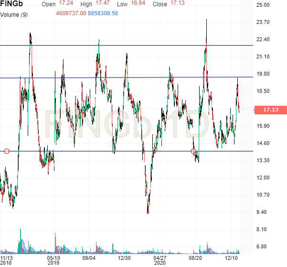Click the 05/10 2019 date axis label
287x267 pixels.
(x=53, y=259)
